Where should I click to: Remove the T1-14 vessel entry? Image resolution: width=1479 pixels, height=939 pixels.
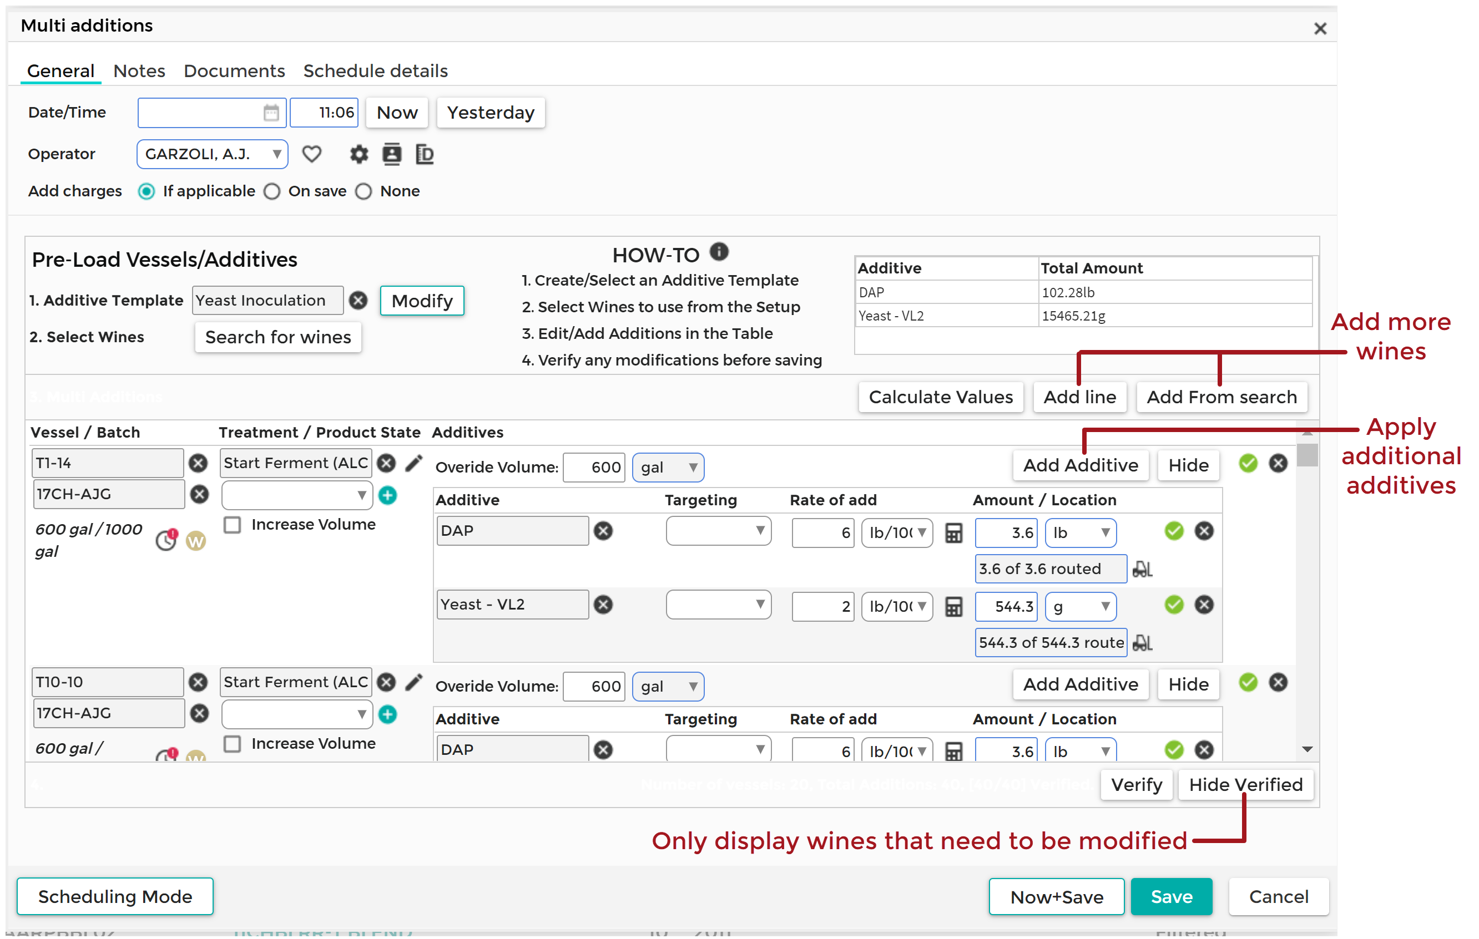(198, 463)
